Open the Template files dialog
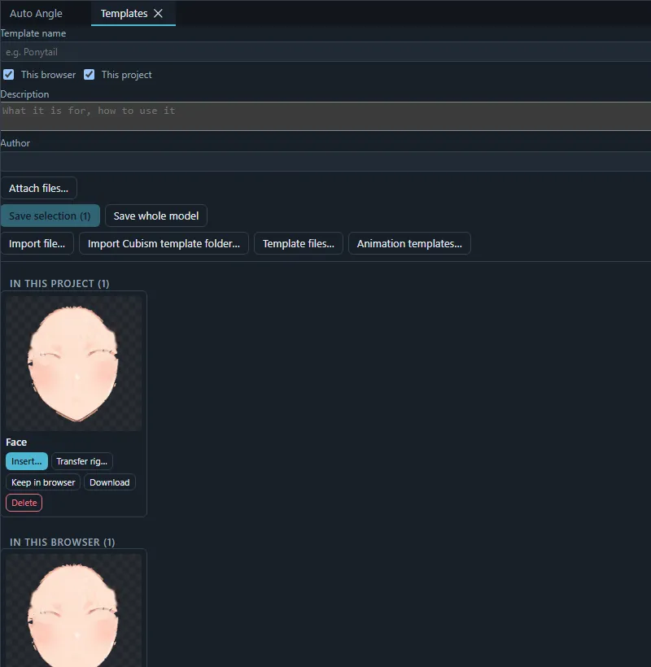 [299, 243]
